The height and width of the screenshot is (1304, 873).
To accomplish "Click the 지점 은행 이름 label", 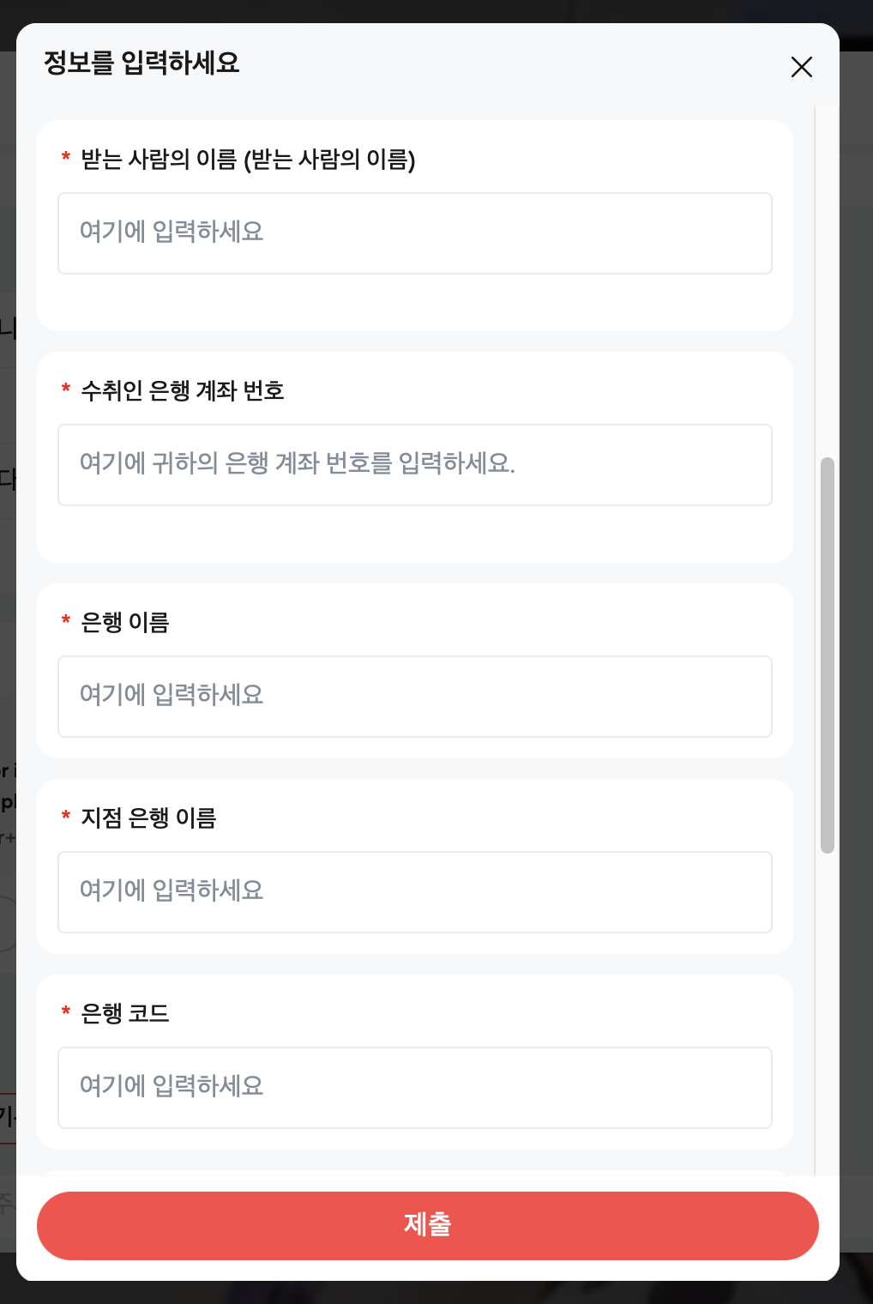I will (148, 818).
